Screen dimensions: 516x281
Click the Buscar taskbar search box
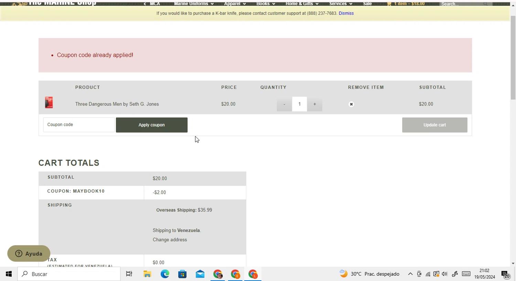tap(69, 274)
